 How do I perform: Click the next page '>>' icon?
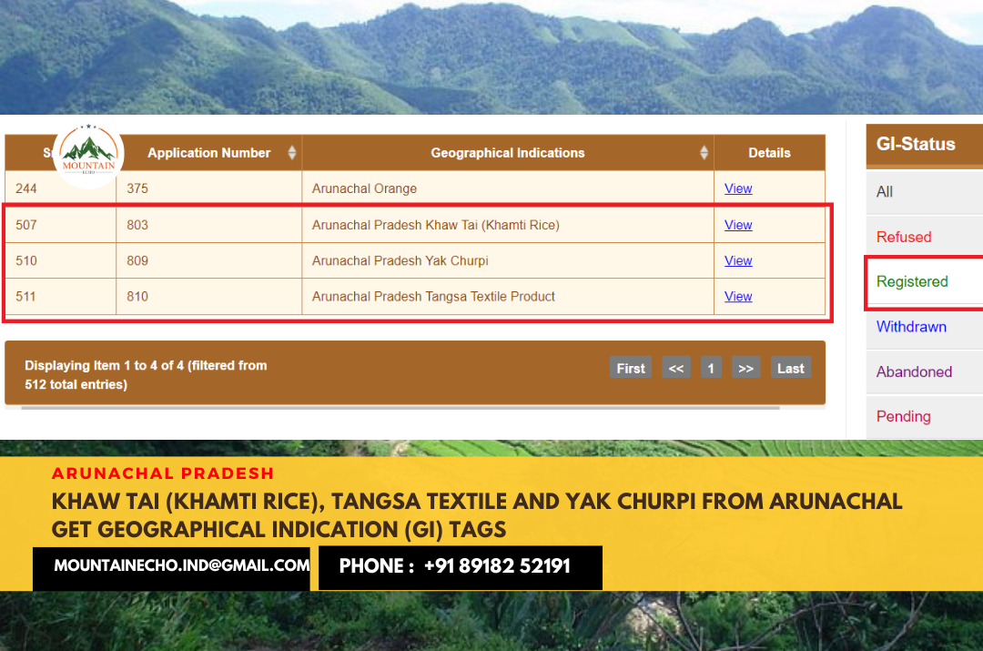click(x=746, y=367)
